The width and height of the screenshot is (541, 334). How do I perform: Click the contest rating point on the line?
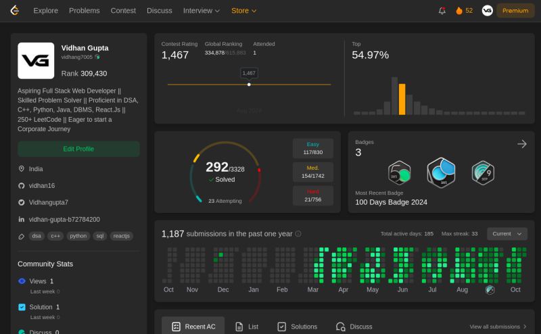click(x=249, y=85)
